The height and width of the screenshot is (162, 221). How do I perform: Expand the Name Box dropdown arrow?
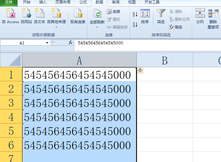(x=47, y=43)
